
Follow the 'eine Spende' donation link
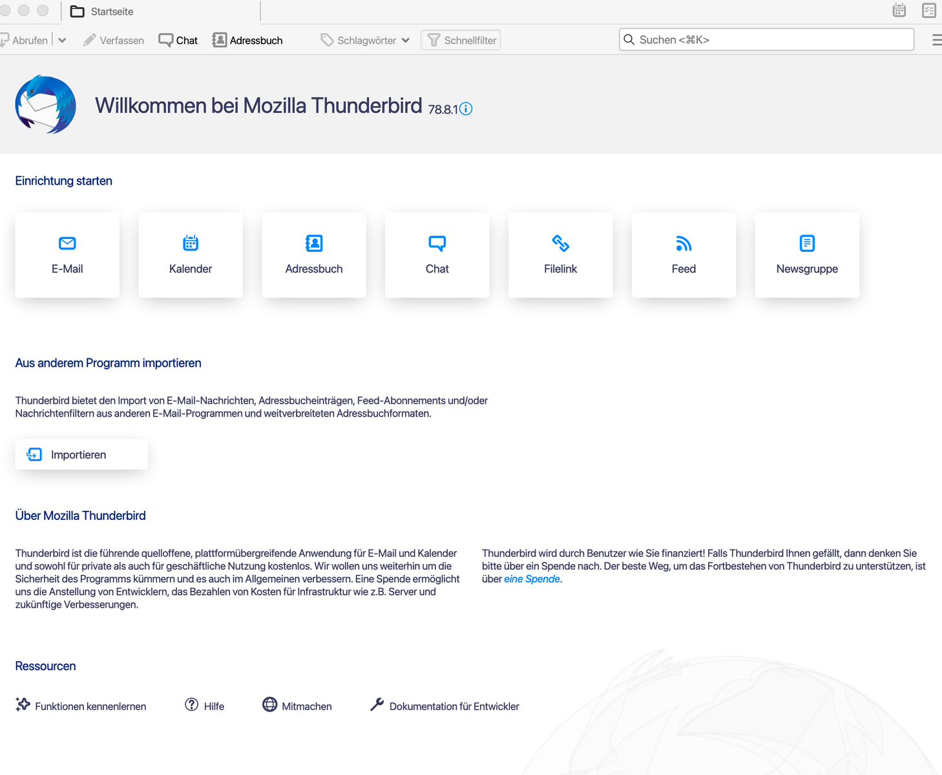(532, 579)
